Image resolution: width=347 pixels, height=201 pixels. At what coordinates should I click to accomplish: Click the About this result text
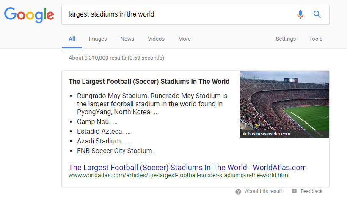(x=263, y=191)
